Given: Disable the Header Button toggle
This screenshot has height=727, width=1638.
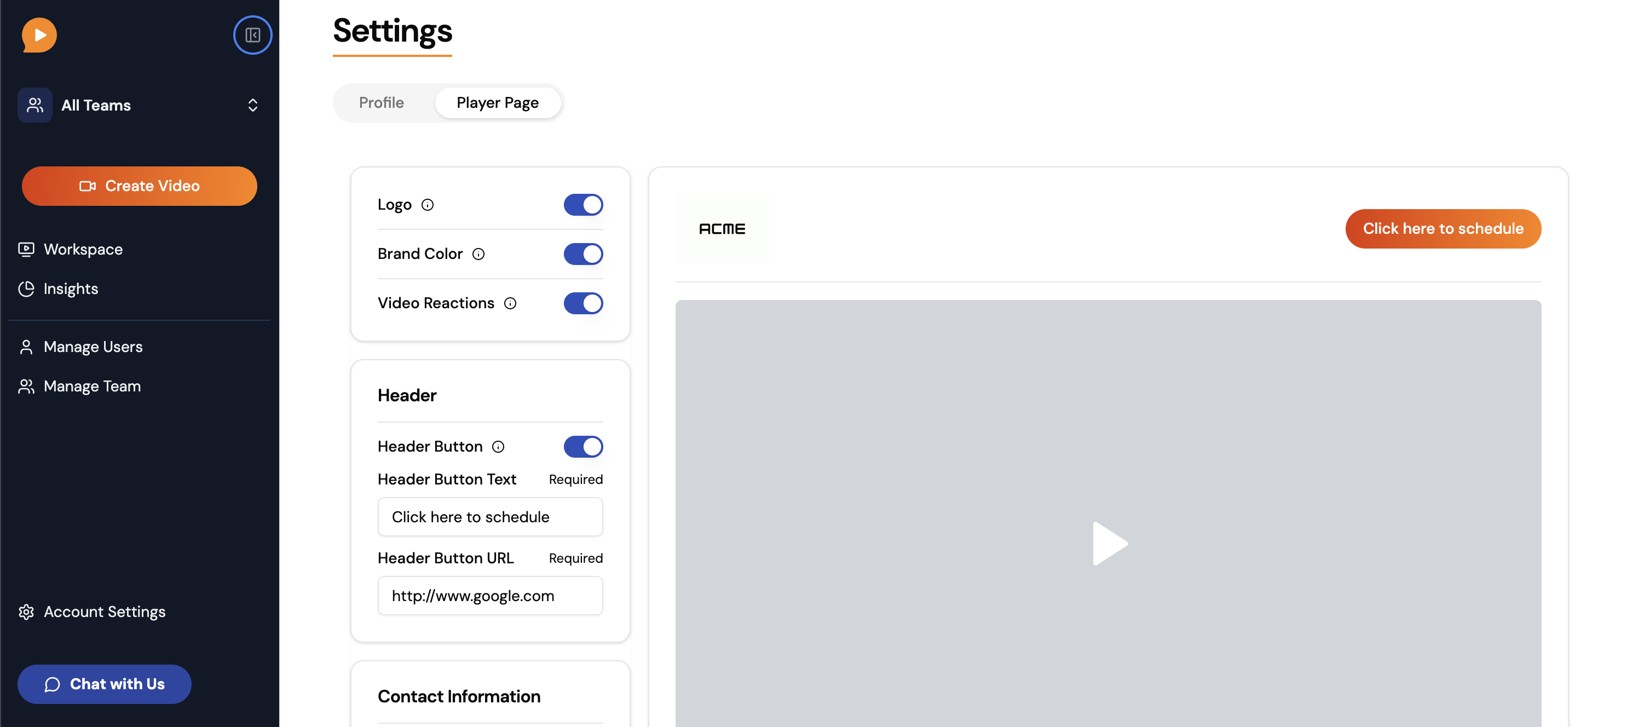Looking at the screenshot, I should click(582, 447).
